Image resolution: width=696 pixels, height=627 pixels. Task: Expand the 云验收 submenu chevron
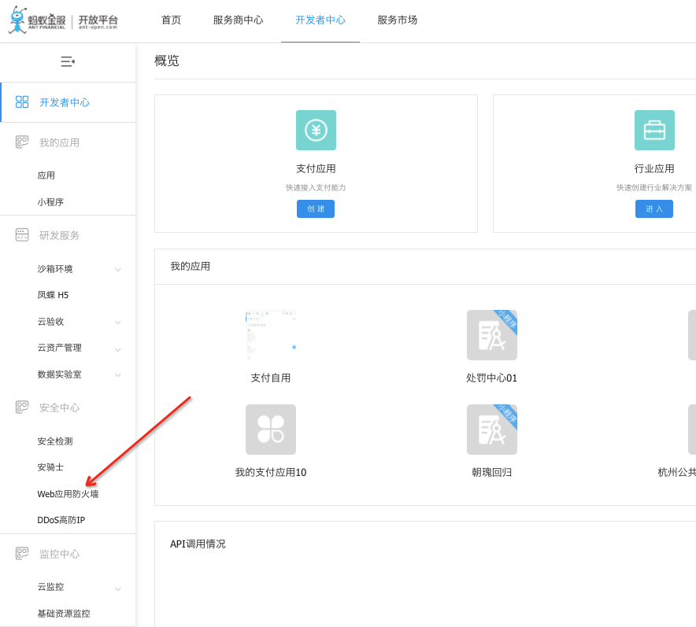pos(118,322)
